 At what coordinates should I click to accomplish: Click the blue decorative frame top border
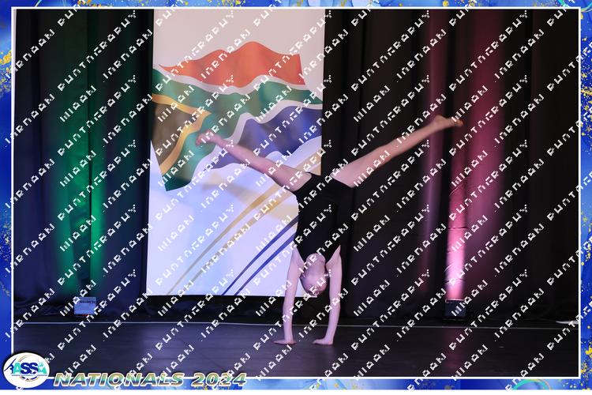296,4
